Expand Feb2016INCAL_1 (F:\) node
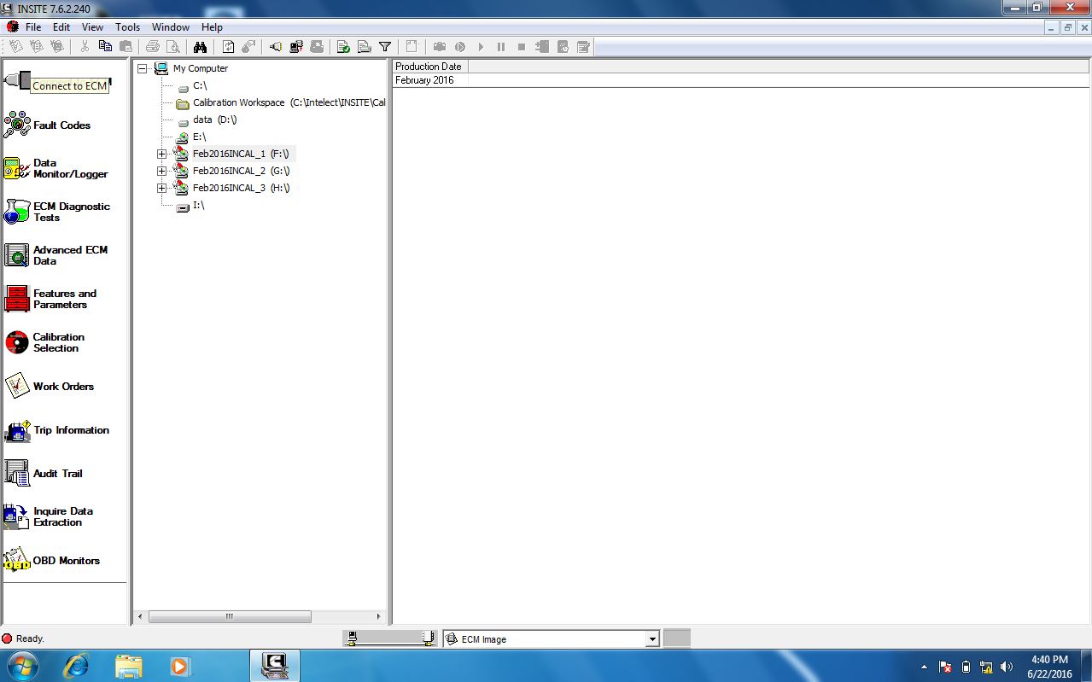 click(x=161, y=154)
